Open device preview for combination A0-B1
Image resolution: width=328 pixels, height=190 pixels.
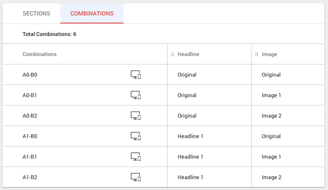(x=136, y=95)
